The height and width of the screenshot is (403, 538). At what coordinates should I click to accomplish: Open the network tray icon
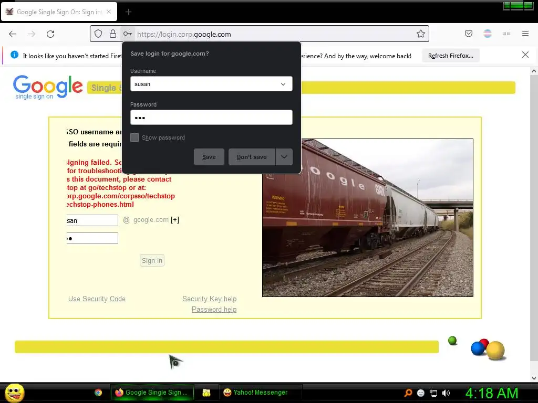coord(433,393)
